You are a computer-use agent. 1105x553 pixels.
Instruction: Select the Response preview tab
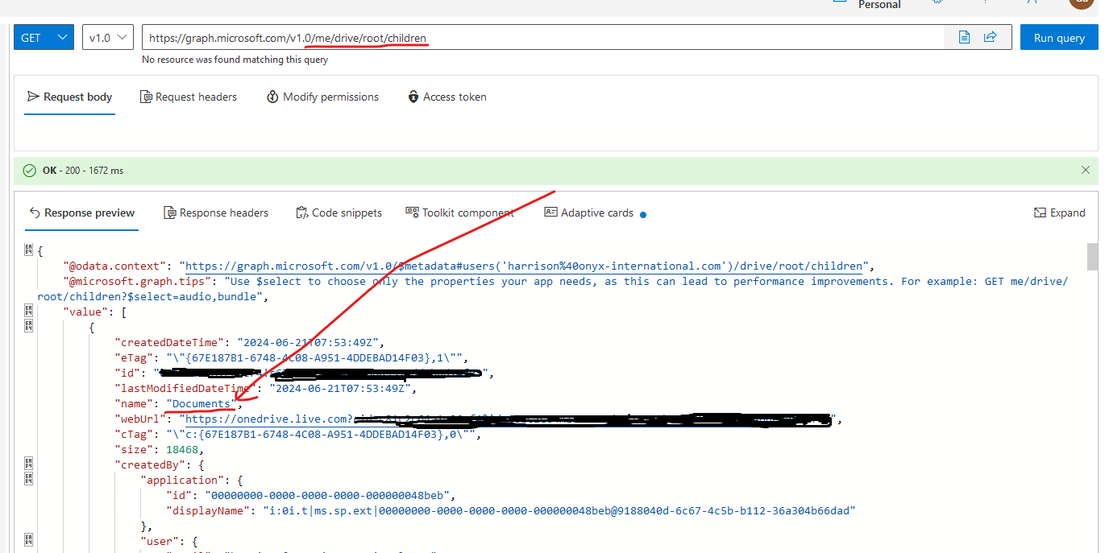(x=81, y=213)
